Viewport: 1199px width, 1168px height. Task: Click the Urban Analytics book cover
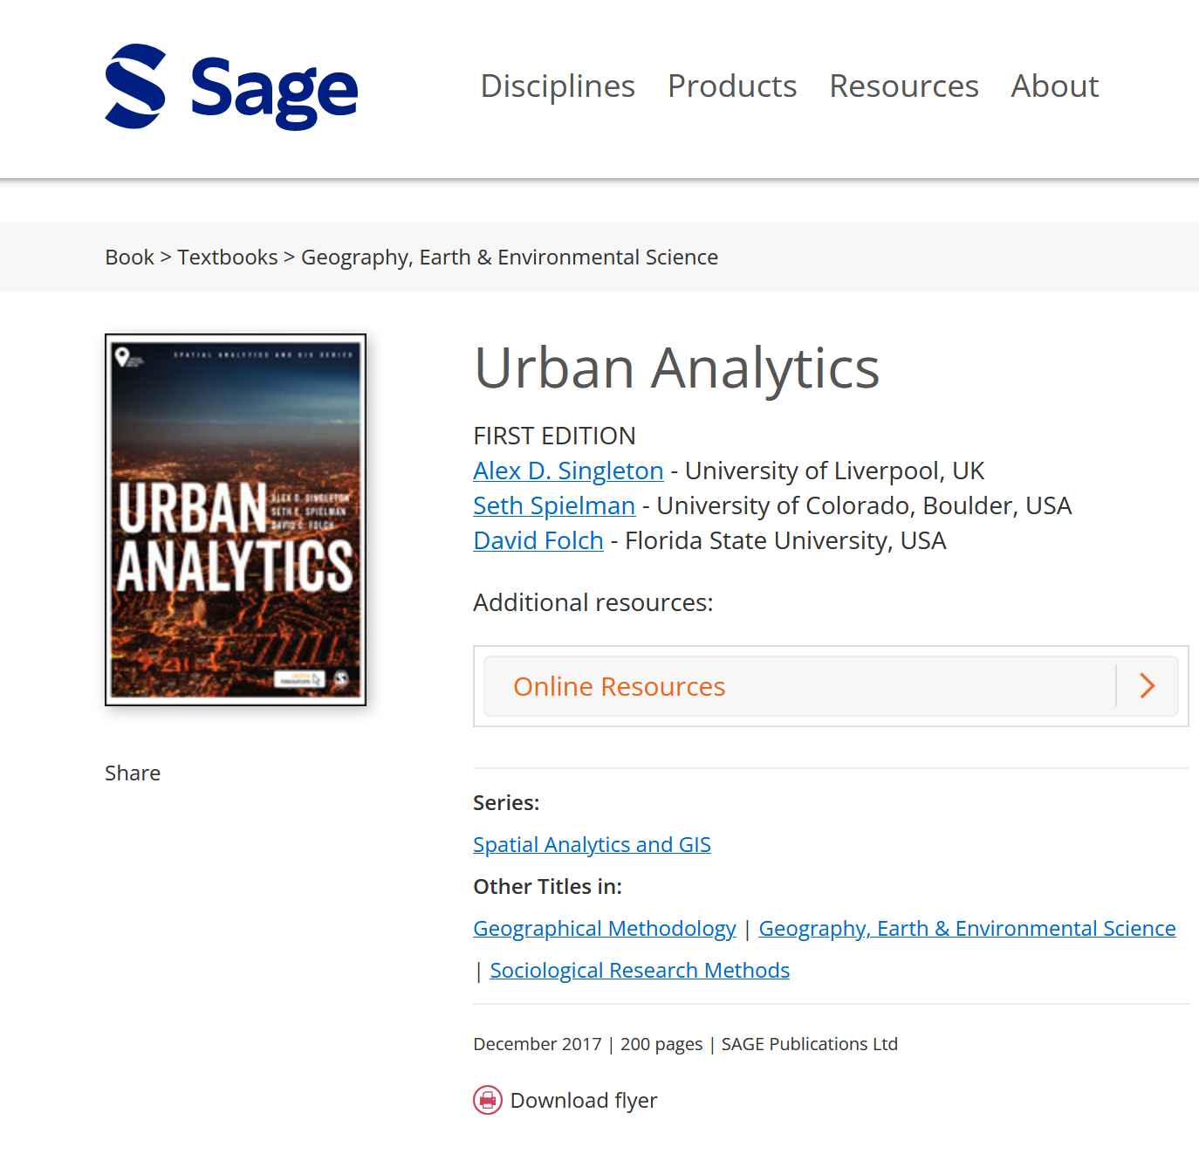(236, 519)
